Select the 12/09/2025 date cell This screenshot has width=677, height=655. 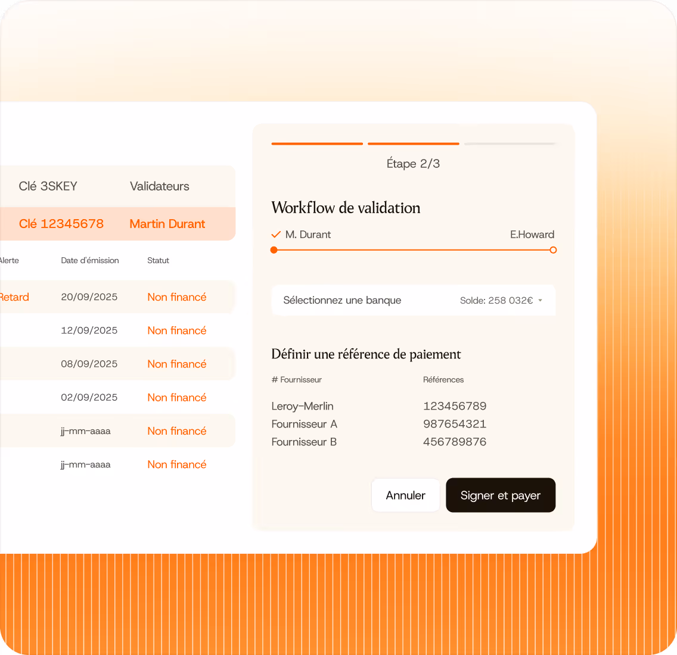coord(89,330)
